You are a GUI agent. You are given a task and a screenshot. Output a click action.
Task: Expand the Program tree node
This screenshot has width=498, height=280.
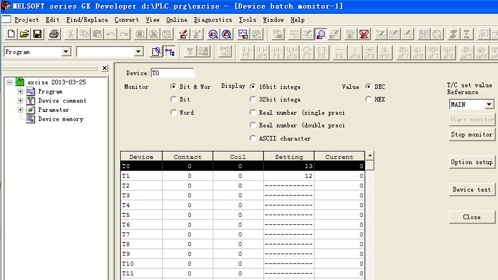[21, 92]
